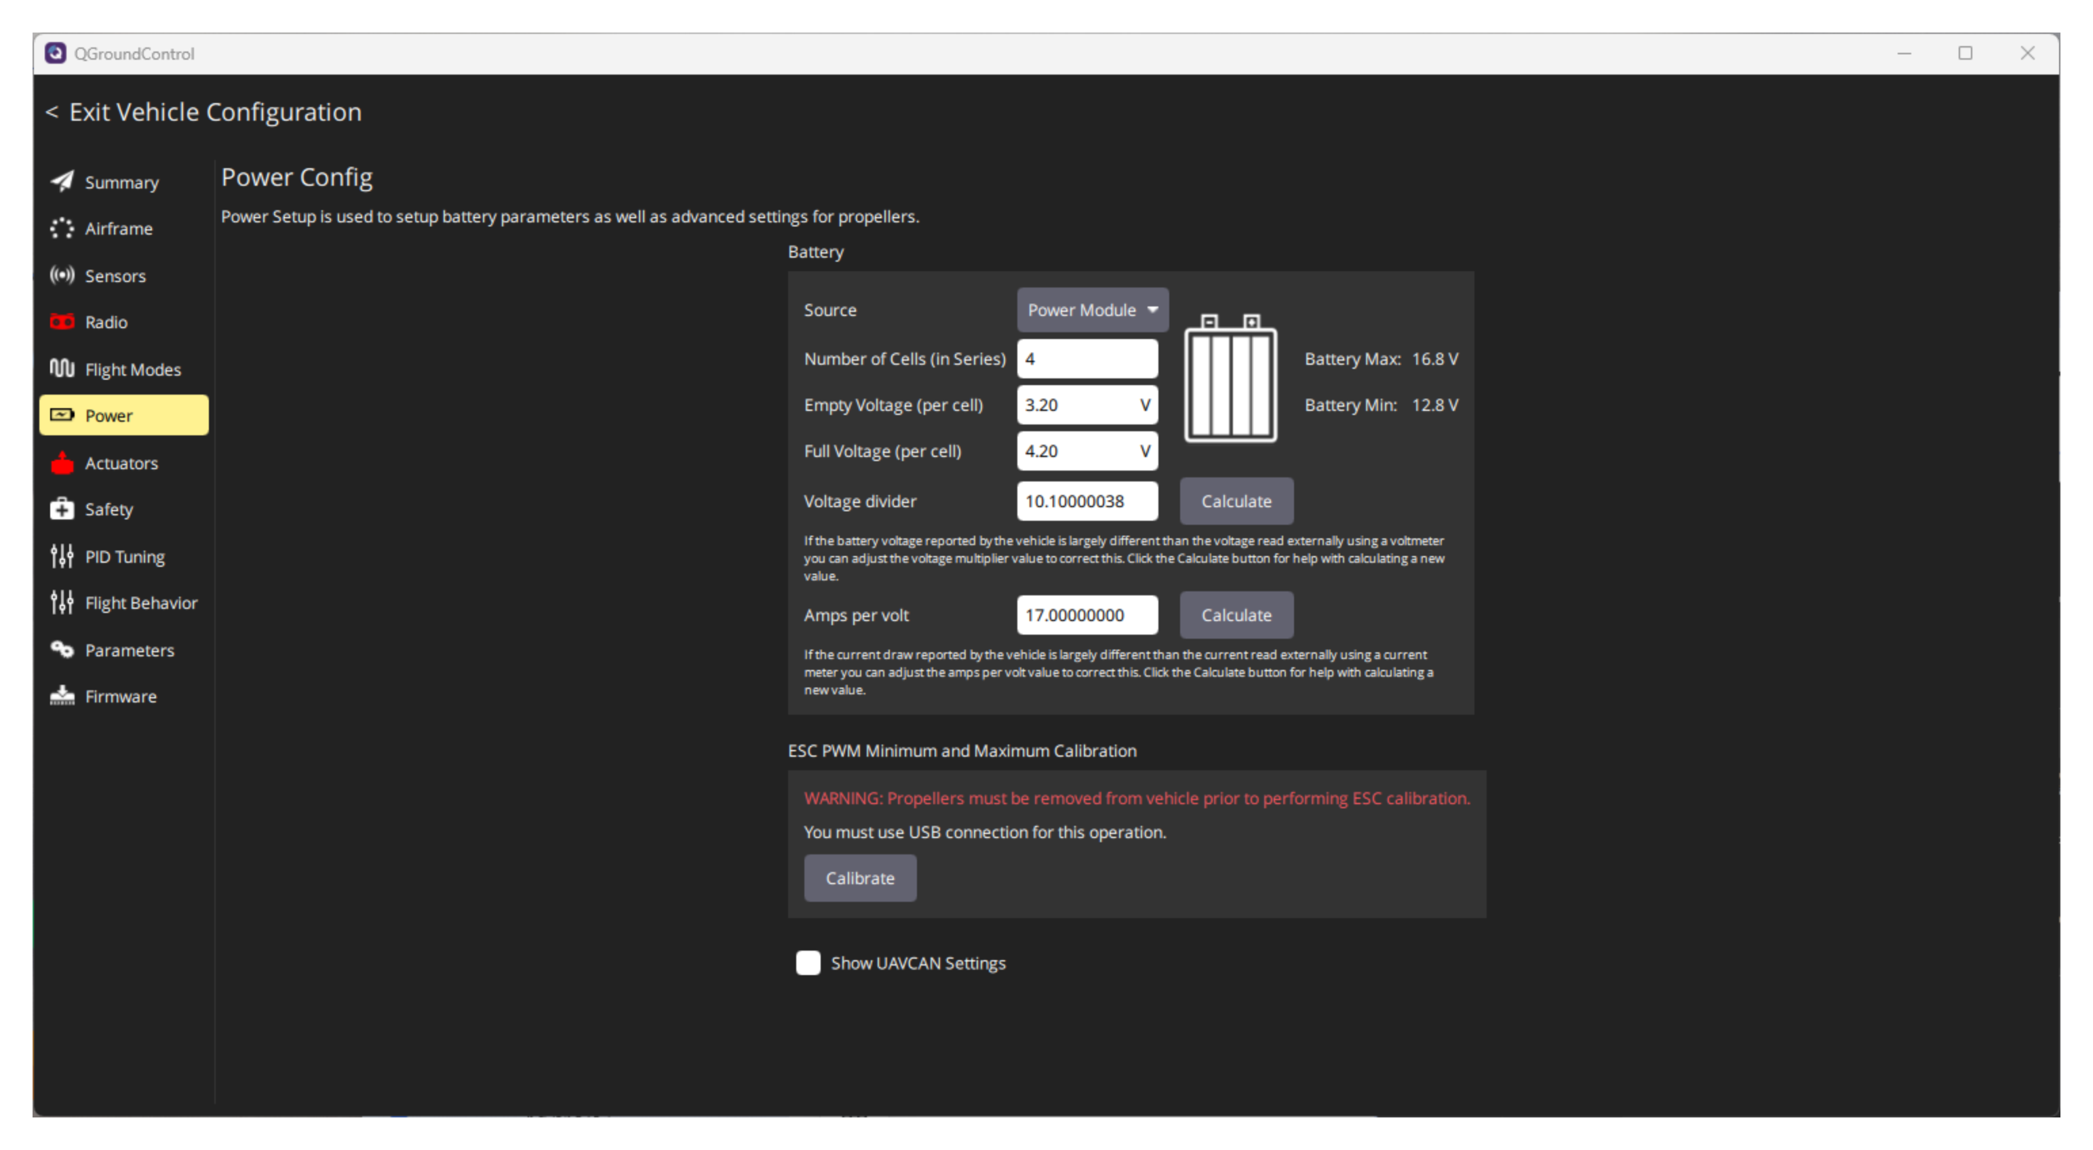Image resolution: width=2093 pixels, height=1150 pixels.
Task: Minimize the QGroundControl window
Action: point(1904,53)
